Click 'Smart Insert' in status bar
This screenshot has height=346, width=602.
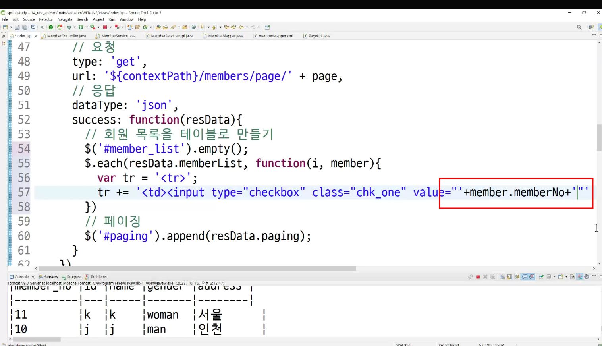(449, 344)
